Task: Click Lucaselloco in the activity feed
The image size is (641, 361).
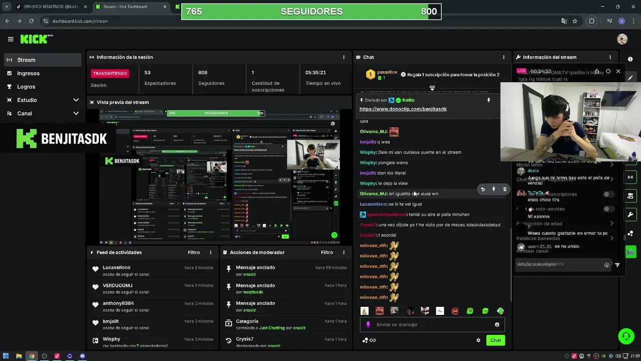Action: click(116, 268)
